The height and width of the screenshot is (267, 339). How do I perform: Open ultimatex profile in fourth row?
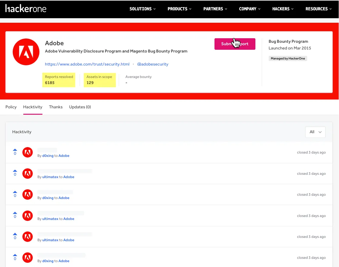tap(50, 219)
